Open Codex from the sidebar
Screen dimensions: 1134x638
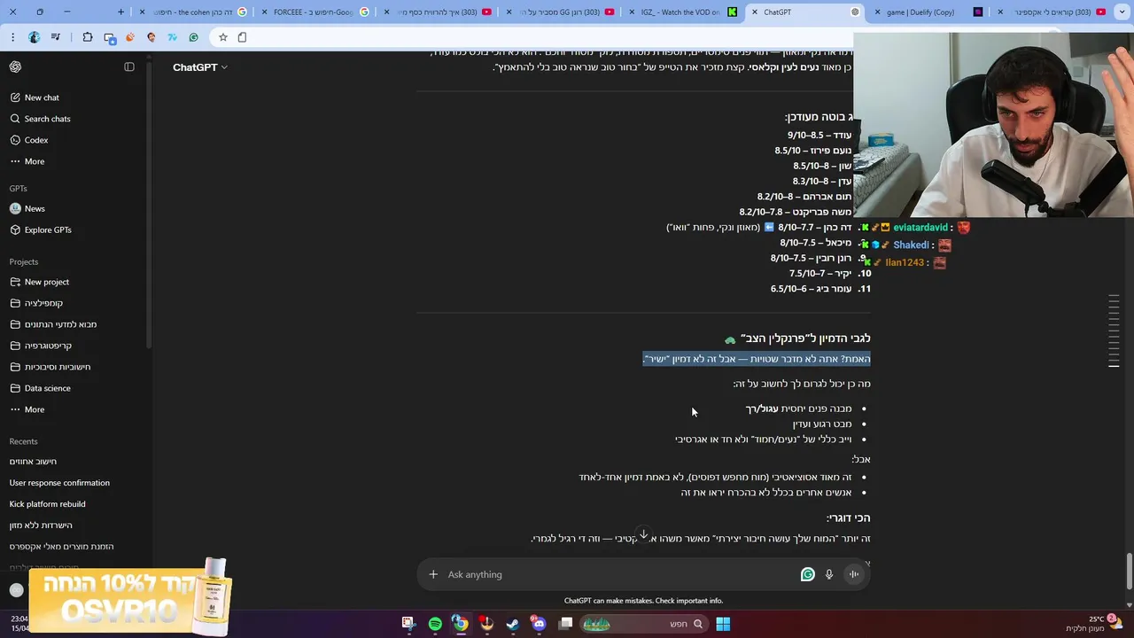point(28,140)
